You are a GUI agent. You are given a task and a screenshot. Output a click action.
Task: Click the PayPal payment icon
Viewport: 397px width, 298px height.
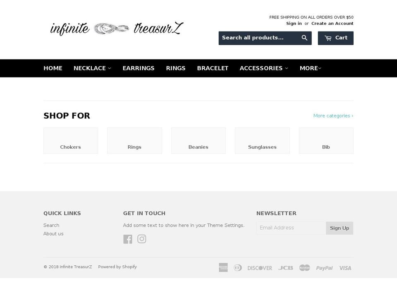pyautogui.click(x=324, y=268)
